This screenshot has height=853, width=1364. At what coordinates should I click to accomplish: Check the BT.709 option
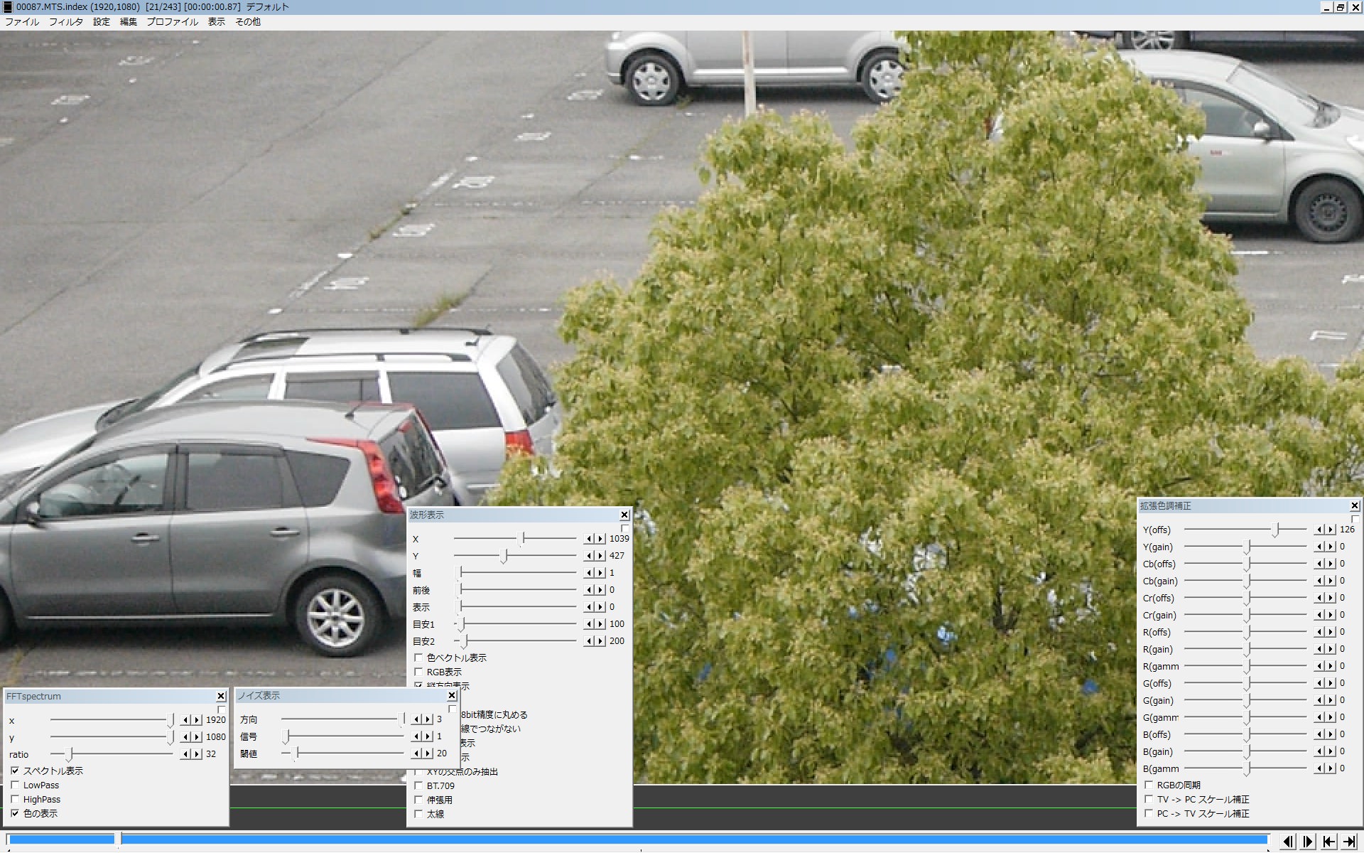point(418,786)
